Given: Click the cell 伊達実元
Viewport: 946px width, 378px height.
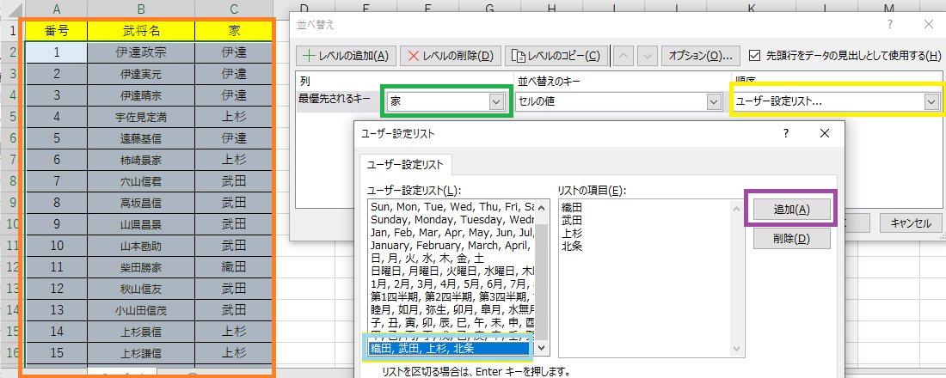Looking at the screenshot, I should (x=140, y=74).
